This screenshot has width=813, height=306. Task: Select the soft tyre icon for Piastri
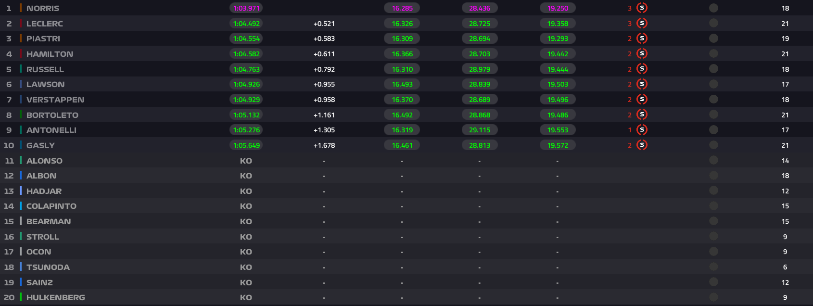[x=642, y=38]
